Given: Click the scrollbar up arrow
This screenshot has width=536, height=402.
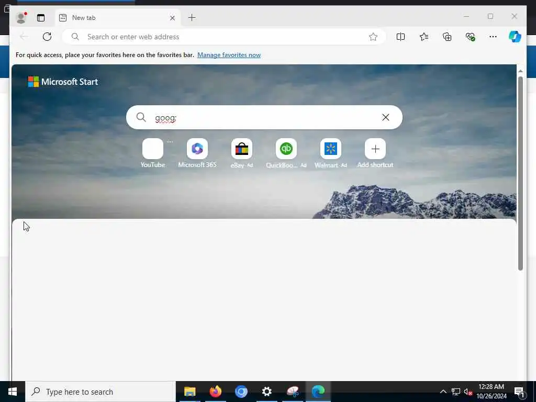Looking at the screenshot, I should 520,71.
